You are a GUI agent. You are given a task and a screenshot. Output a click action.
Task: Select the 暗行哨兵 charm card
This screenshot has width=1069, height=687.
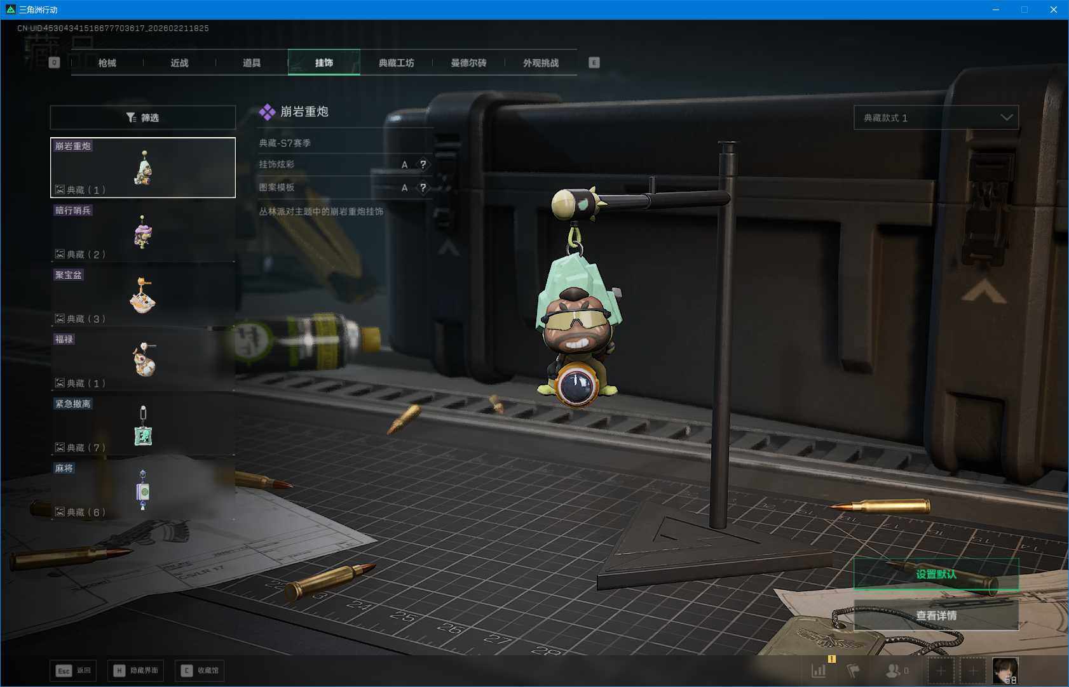click(143, 232)
